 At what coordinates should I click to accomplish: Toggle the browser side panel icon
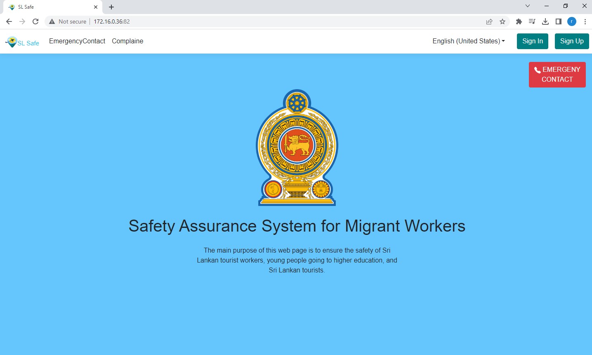click(x=559, y=21)
